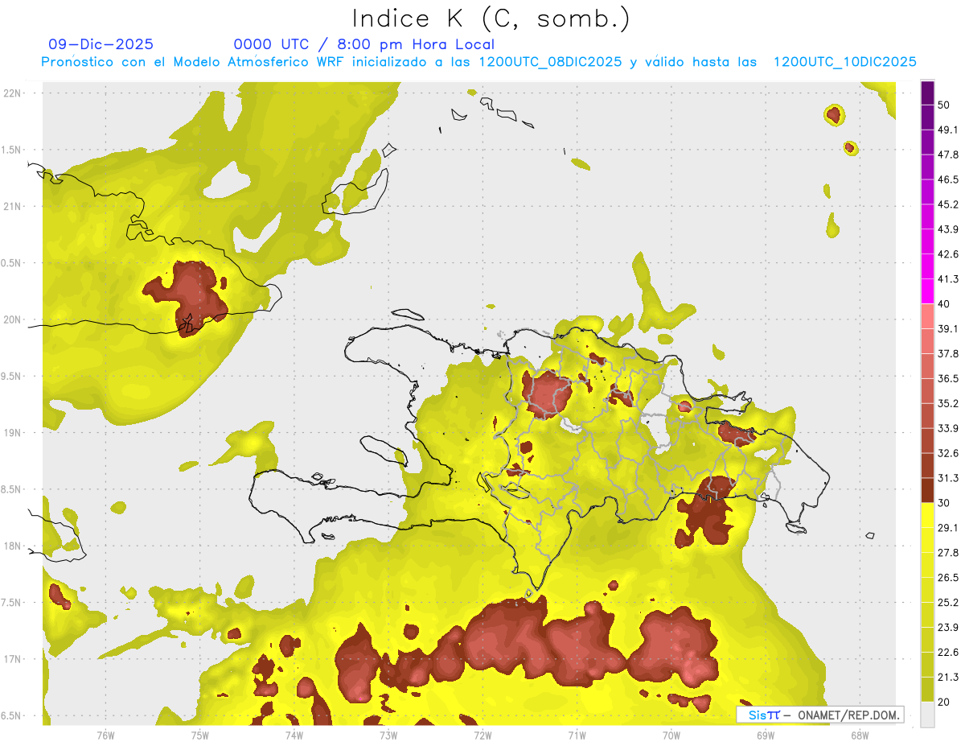
Task: Click the "18N" latitude label
Action: (14, 546)
